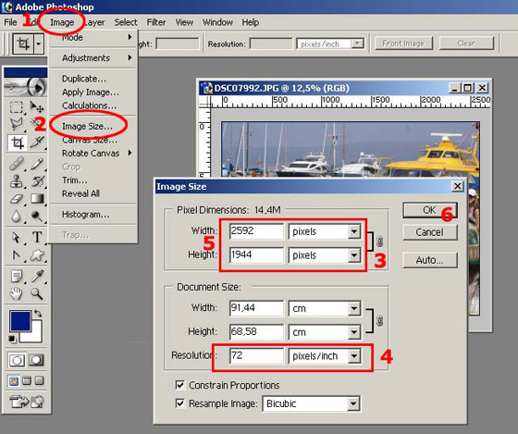Close the Image Size dialog
Image resolution: width=518 pixels, height=434 pixels.
(x=458, y=186)
